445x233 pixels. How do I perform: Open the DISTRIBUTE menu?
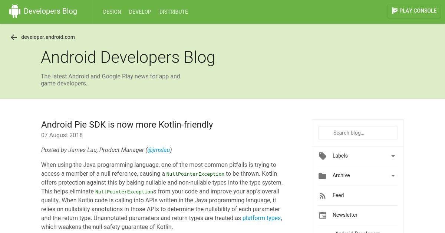pos(174,12)
